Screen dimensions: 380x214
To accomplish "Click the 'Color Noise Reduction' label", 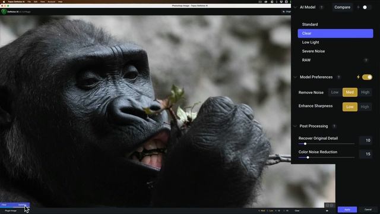I will click(318, 152).
